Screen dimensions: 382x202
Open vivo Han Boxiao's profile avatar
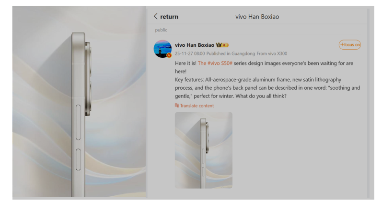tap(162, 49)
